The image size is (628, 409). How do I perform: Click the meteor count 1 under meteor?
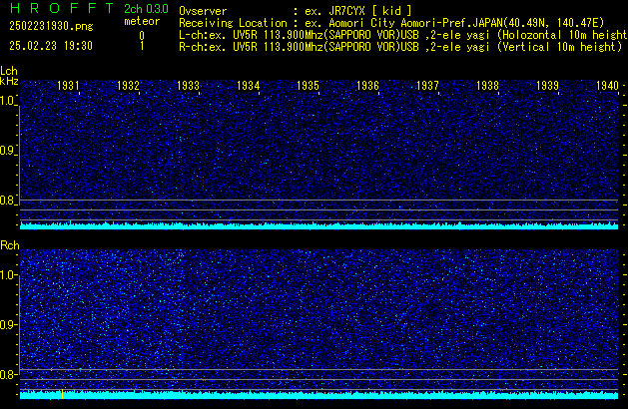click(142, 46)
